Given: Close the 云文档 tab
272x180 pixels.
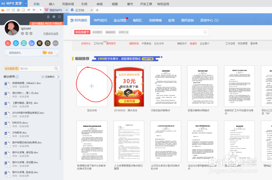Looking at the screenshot, I should click(x=92, y=10).
